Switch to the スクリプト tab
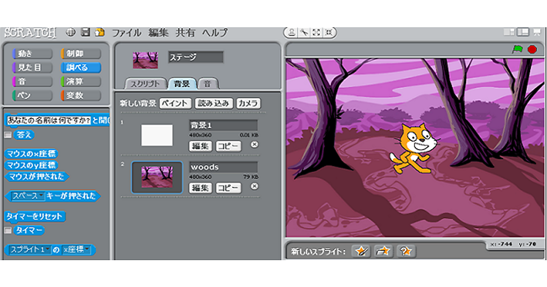The image size is (547, 287). pos(145,84)
